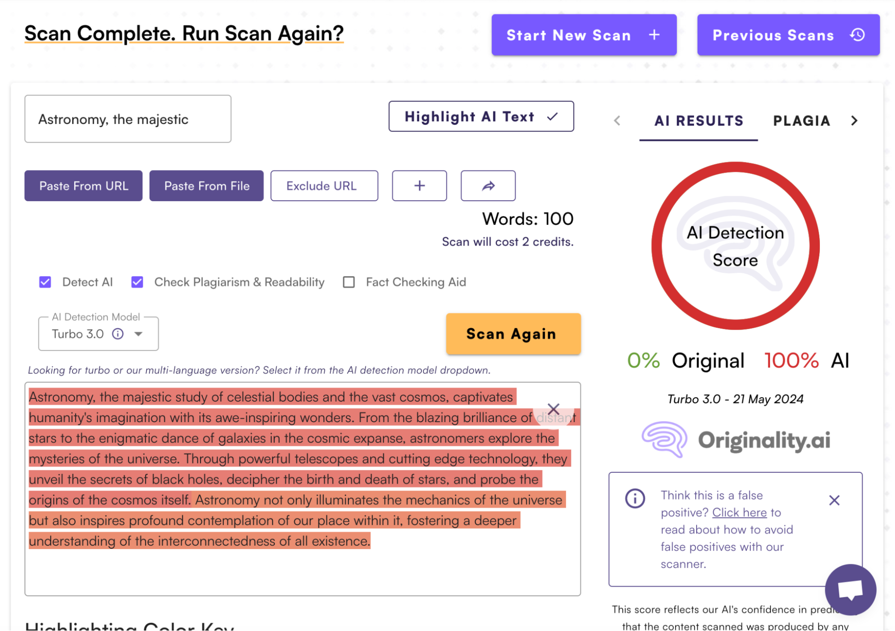Enable the Fact Checking Aid checkbox
This screenshot has width=895, height=631.
point(349,282)
